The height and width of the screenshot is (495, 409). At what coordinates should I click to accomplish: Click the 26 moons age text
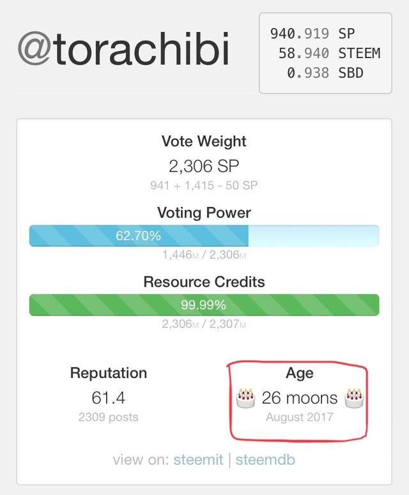point(300,399)
